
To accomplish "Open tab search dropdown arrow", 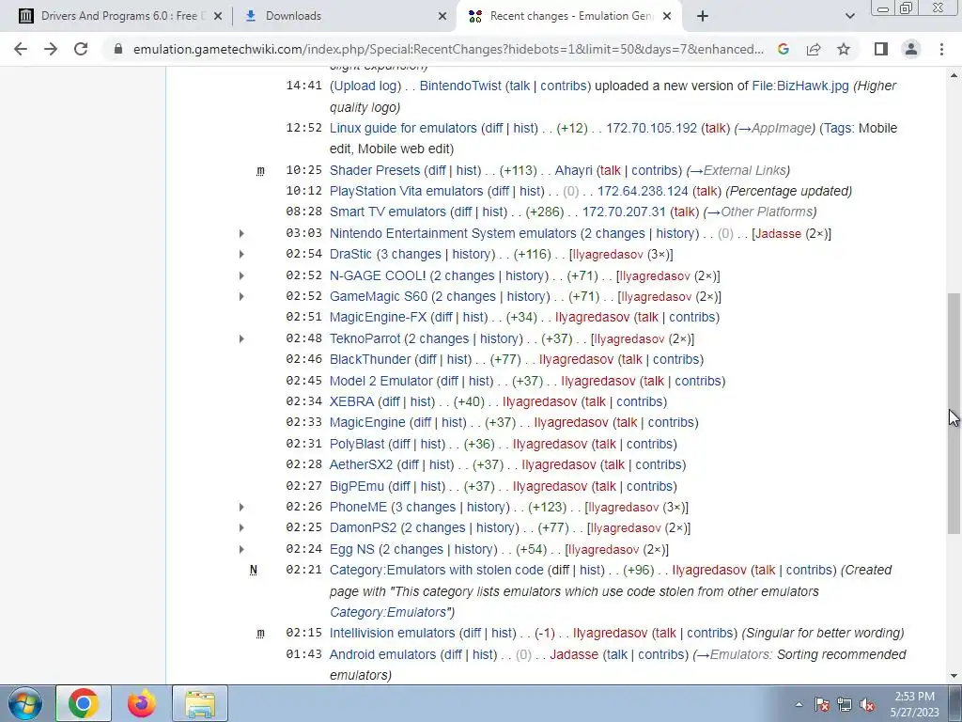I will click(x=849, y=16).
